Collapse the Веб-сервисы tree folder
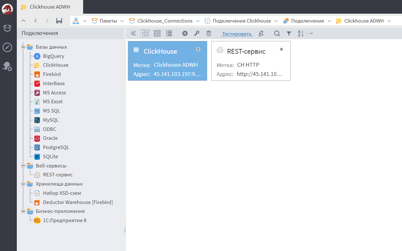 coord(23,166)
